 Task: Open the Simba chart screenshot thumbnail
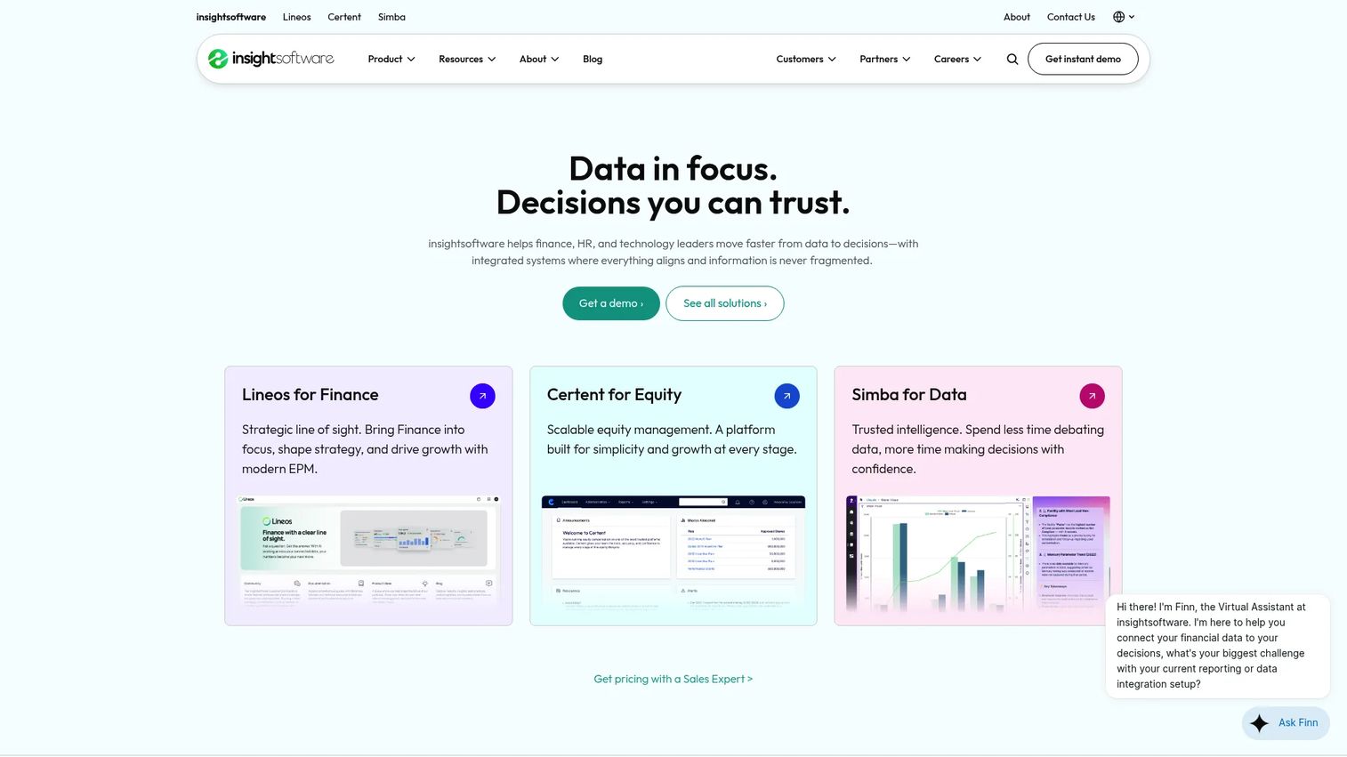[x=978, y=553]
